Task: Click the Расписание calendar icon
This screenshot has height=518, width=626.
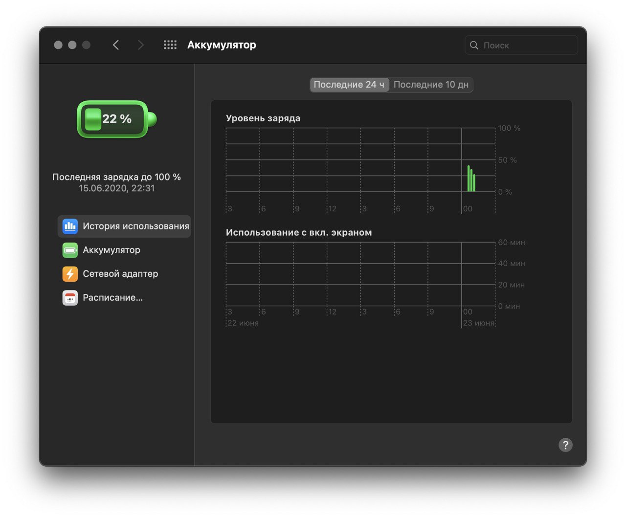Action: click(70, 298)
